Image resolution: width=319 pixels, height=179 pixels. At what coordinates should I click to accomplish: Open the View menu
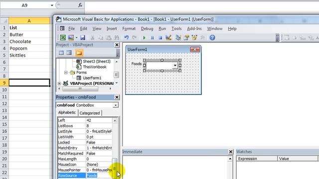click(x=97, y=29)
